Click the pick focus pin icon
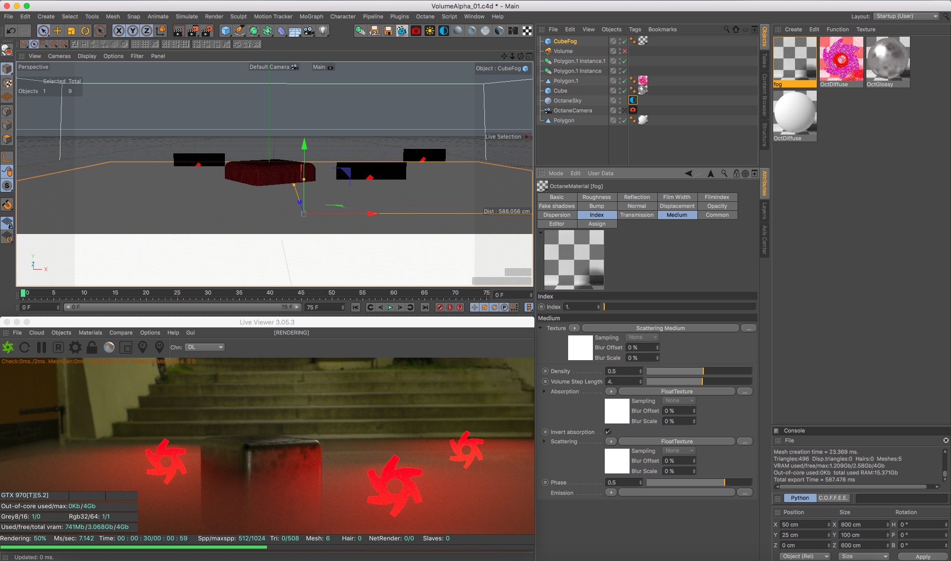Viewport: 951px width, 561px height. 143,347
